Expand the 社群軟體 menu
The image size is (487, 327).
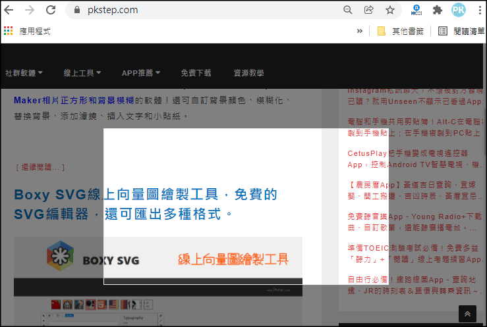(24, 73)
